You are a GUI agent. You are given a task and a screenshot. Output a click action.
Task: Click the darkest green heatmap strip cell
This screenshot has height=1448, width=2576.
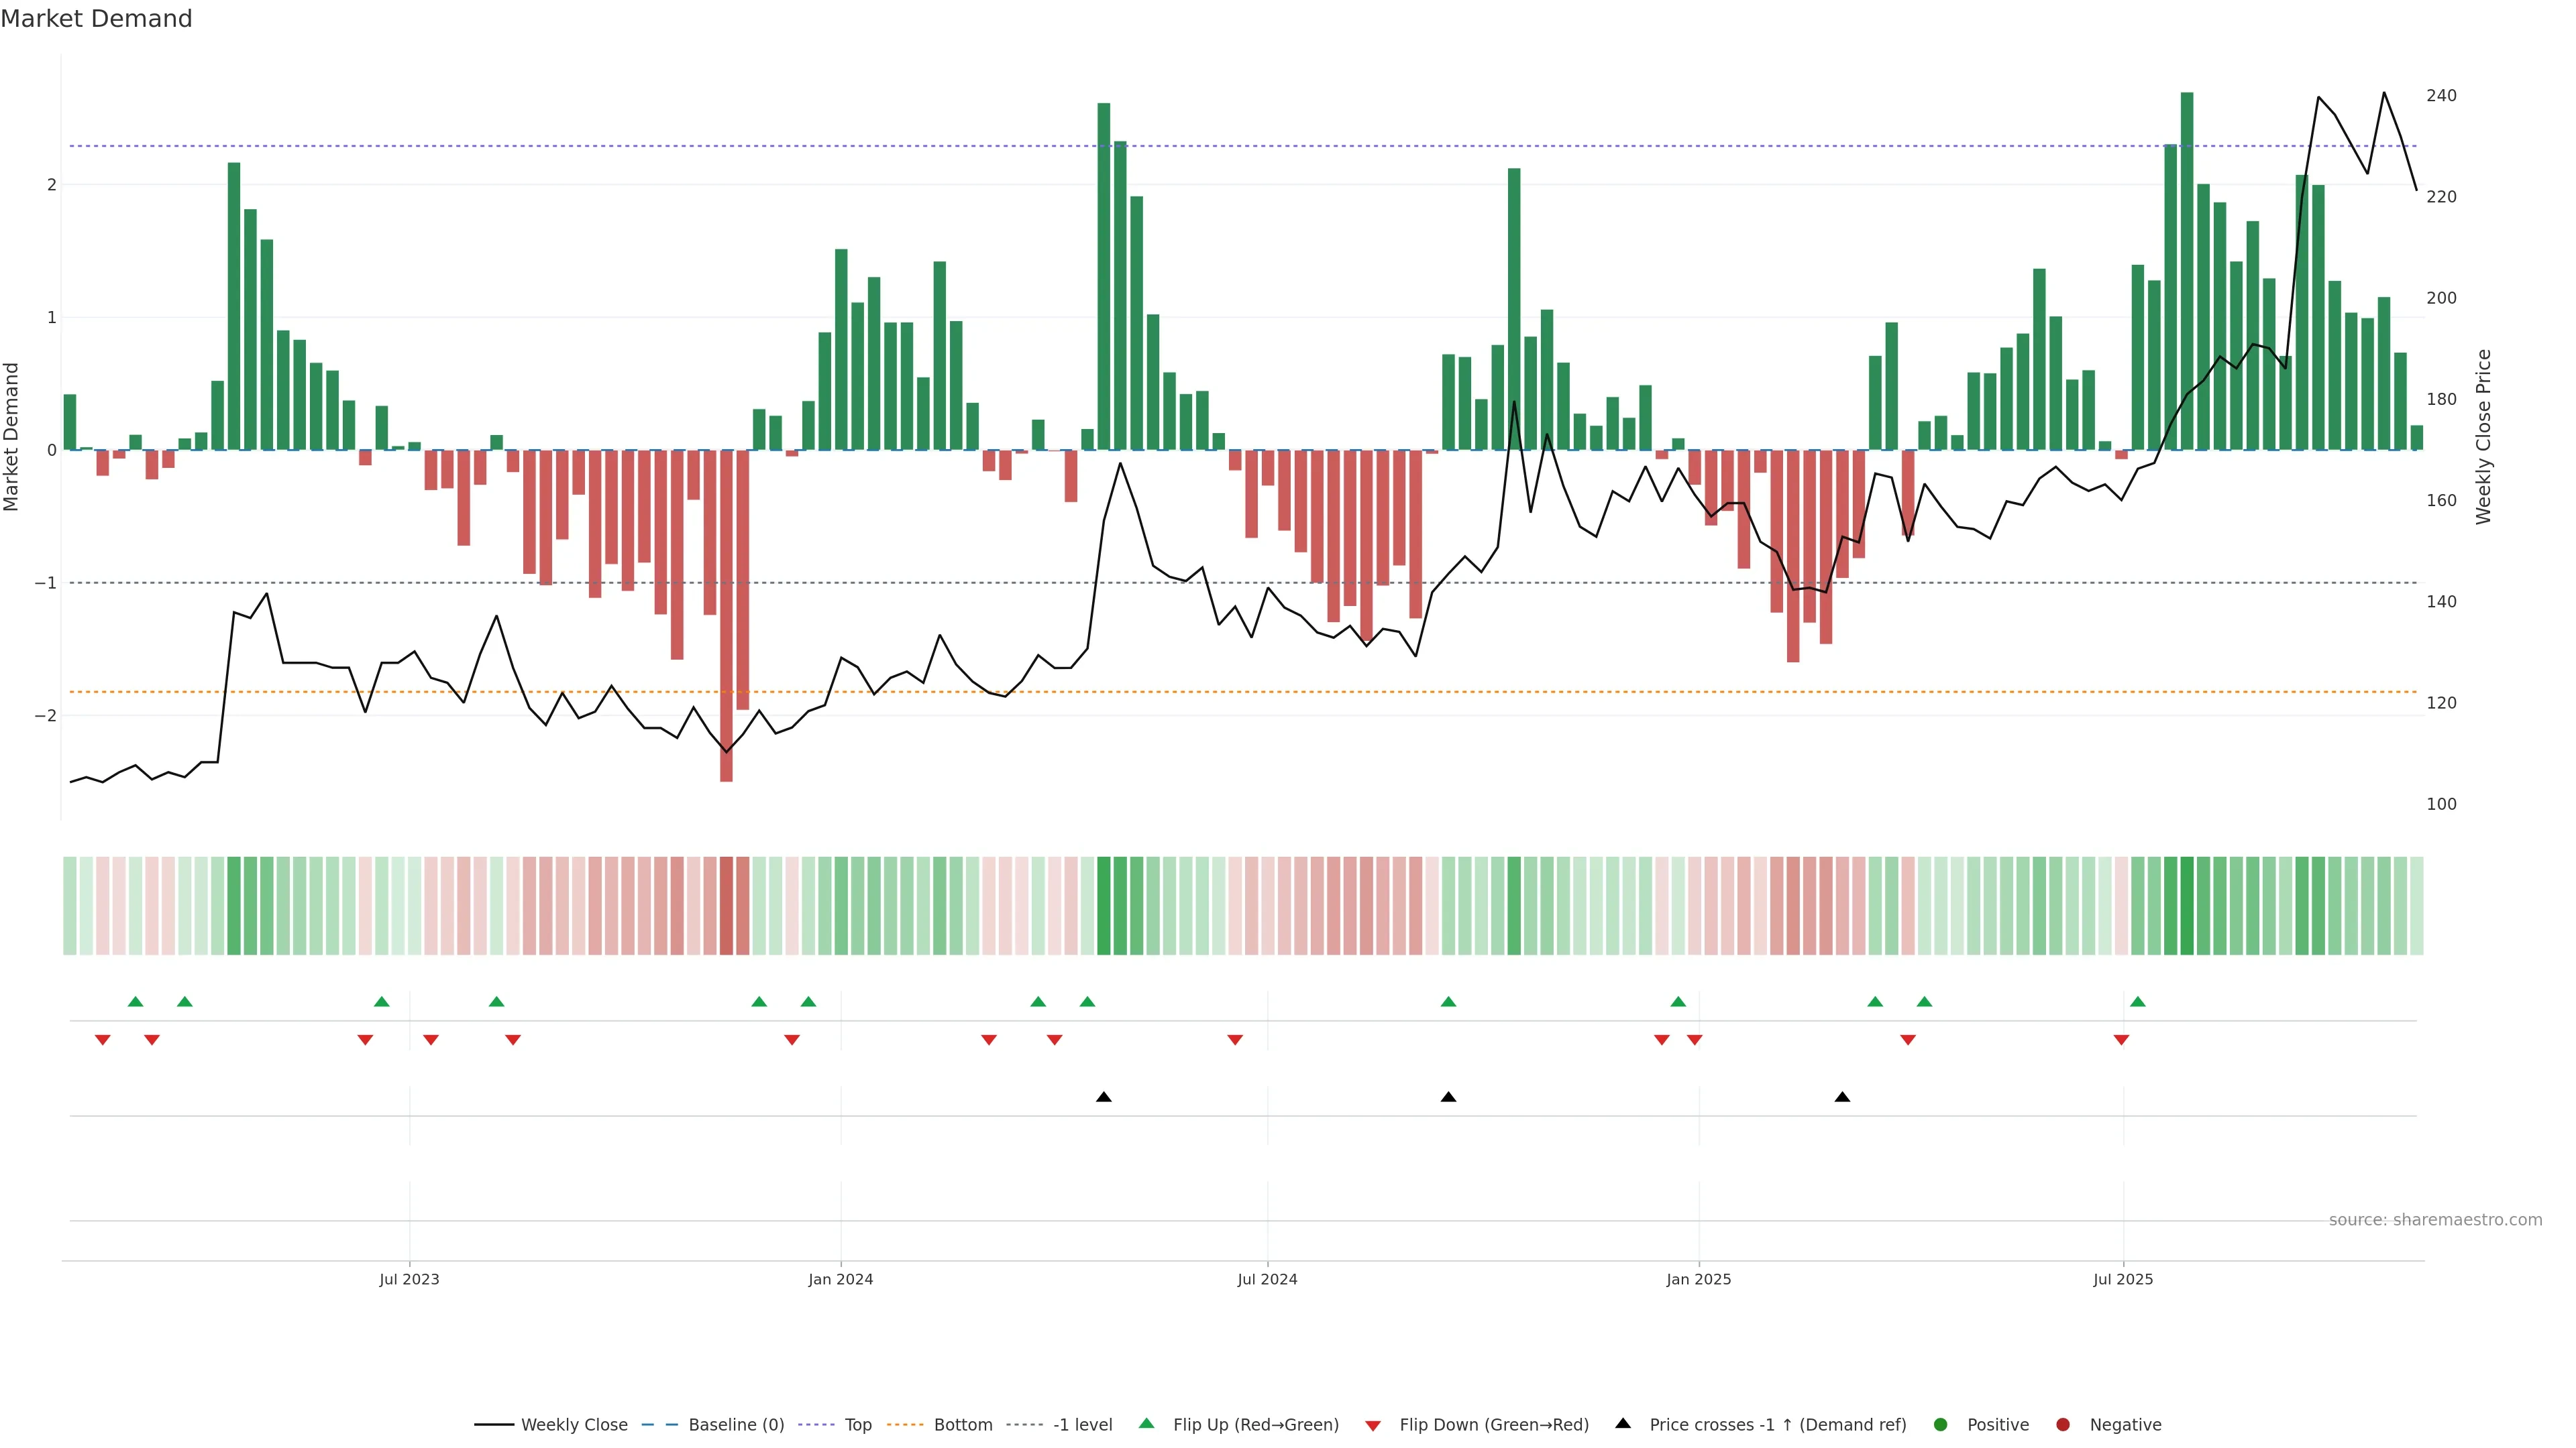pos(2187,906)
